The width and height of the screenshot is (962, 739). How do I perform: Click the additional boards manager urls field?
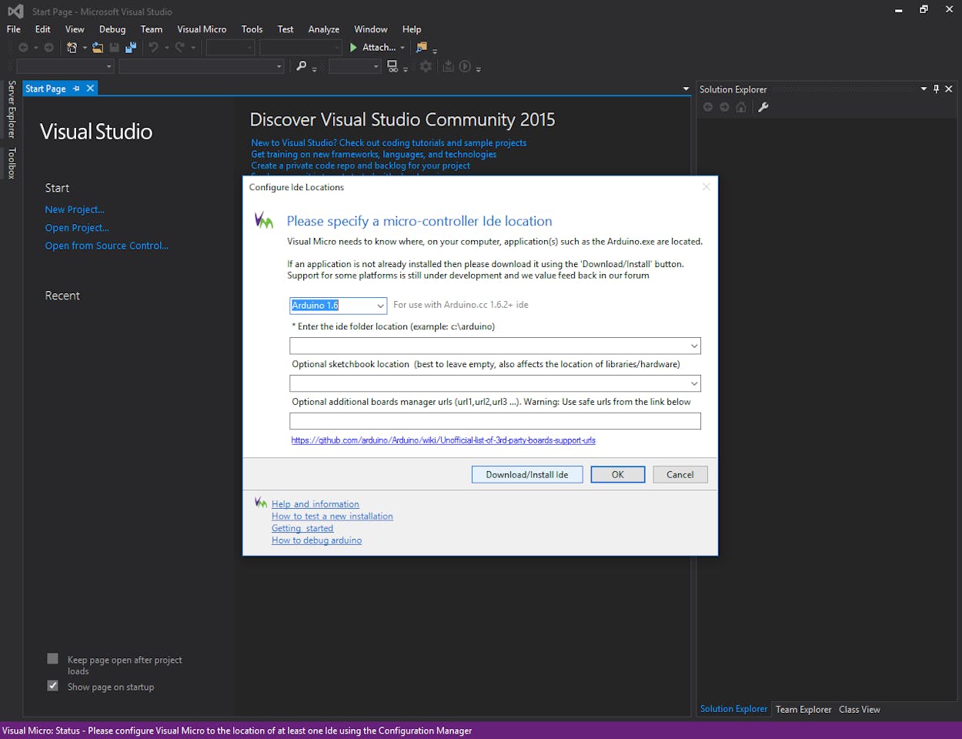494,421
